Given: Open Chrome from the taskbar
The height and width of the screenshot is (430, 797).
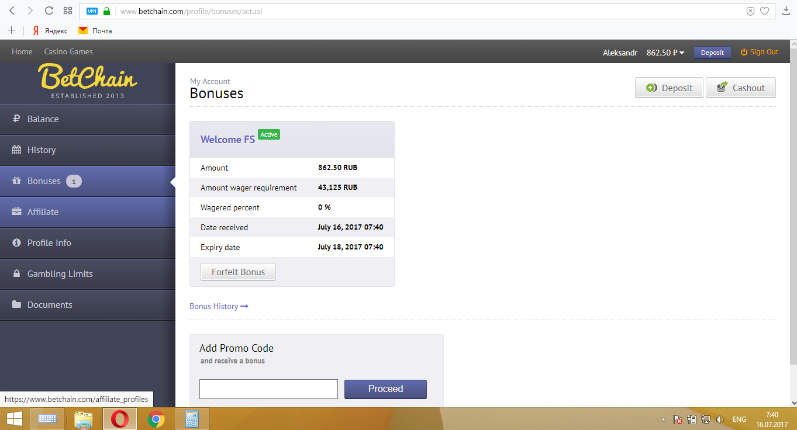Looking at the screenshot, I should tap(156, 419).
